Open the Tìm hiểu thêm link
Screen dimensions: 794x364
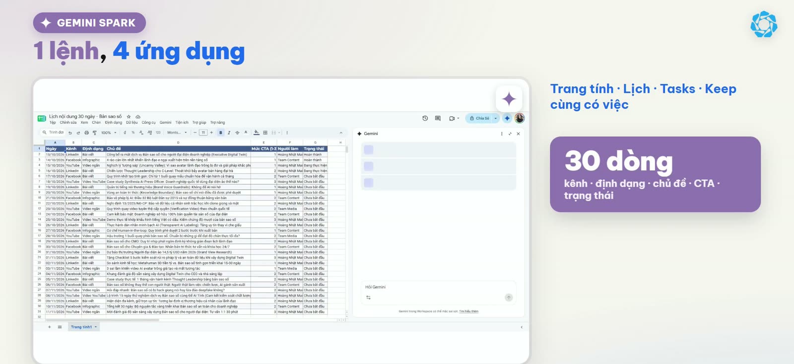pyautogui.click(x=468, y=311)
